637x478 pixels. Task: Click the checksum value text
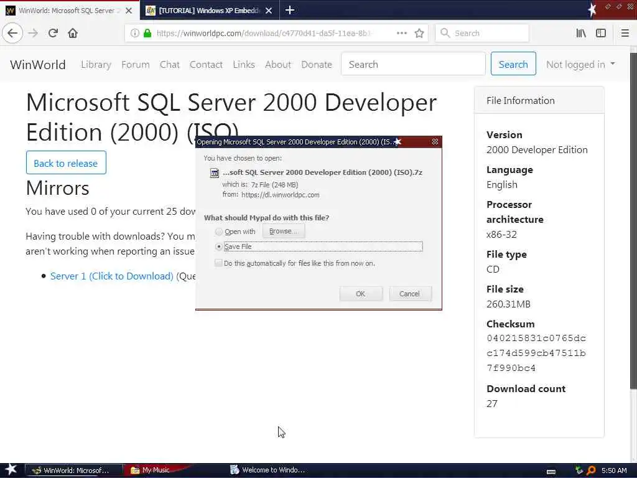536,353
